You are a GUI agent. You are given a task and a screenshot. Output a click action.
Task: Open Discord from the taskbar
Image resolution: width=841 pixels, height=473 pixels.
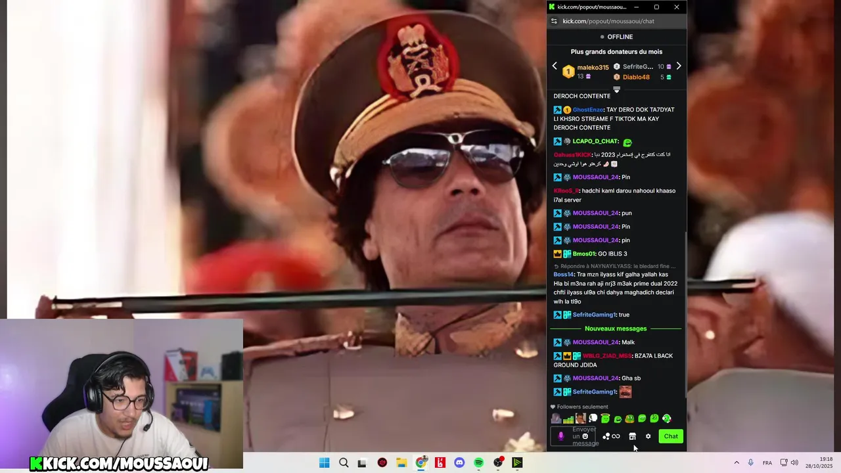pos(459,462)
